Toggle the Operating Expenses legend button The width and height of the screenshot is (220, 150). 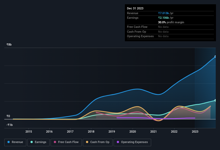click(x=132, y=142)
